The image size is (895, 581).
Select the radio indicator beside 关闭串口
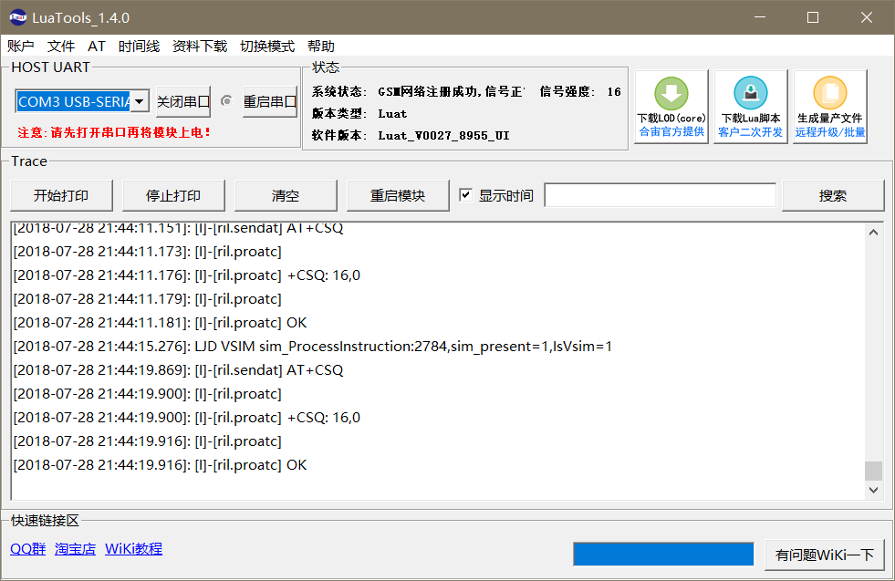click(226, 101)
